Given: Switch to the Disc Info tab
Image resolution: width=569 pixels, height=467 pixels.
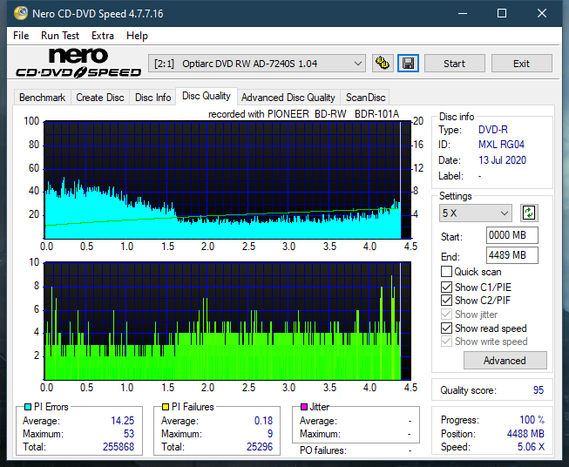Looking at the screenshot, I should click(x=152, y=98).
